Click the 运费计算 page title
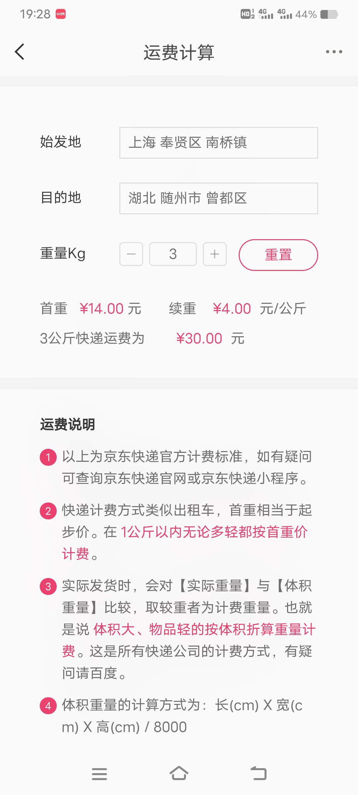This screenshot has width=358, height=795. [179, 52]
